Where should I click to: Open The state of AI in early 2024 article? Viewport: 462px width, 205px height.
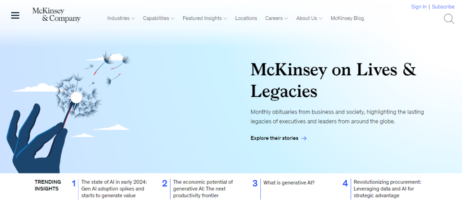pos(114,189)
